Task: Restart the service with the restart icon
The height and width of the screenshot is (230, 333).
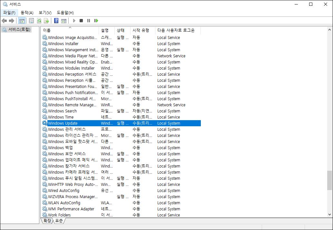Action: pyautogui.click(x=96, y=21)
